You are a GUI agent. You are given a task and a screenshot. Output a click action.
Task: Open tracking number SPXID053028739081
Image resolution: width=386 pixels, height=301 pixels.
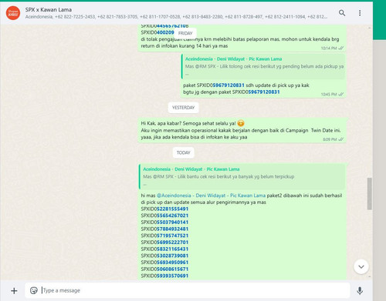pyautogui.click(x=164, y=256)
